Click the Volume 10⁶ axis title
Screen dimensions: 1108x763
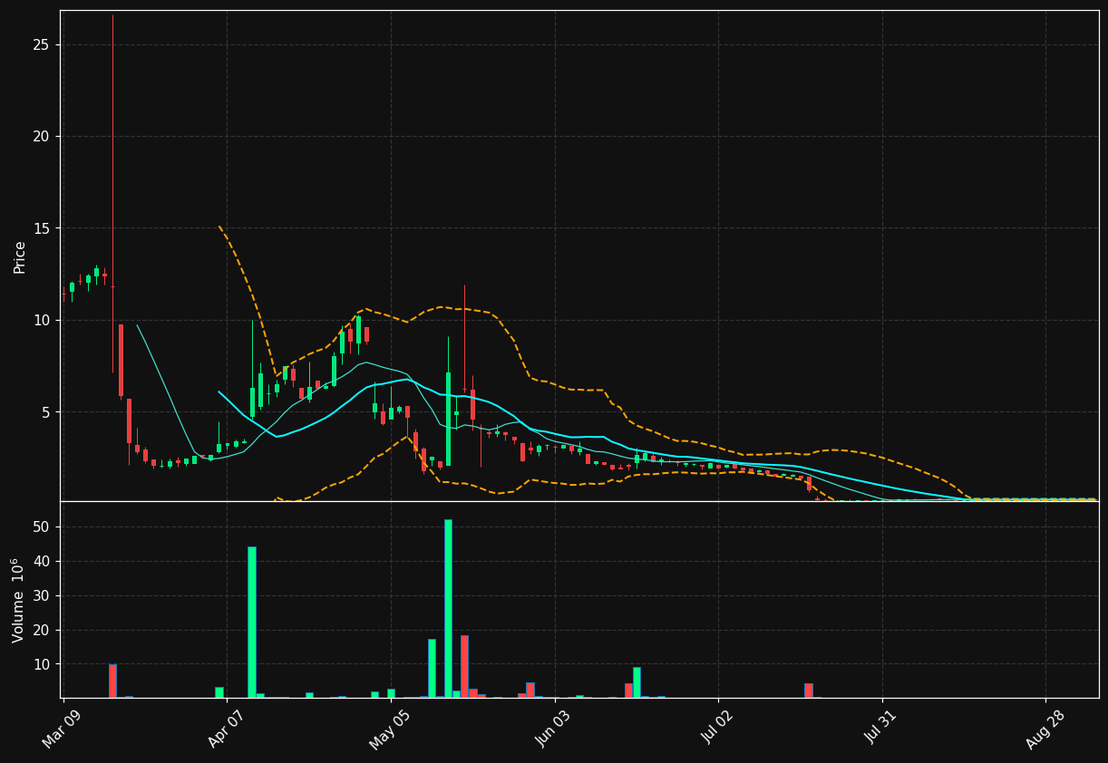click(18, 601)
